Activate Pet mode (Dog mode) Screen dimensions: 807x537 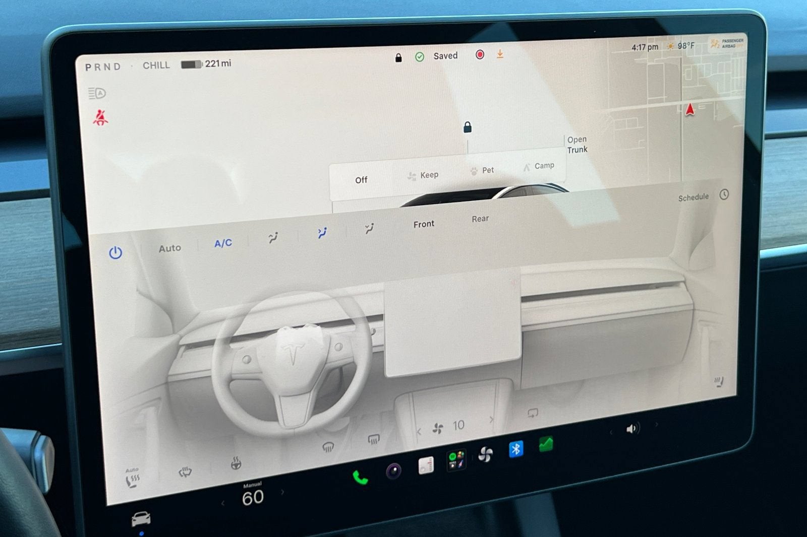coord(482,170)
